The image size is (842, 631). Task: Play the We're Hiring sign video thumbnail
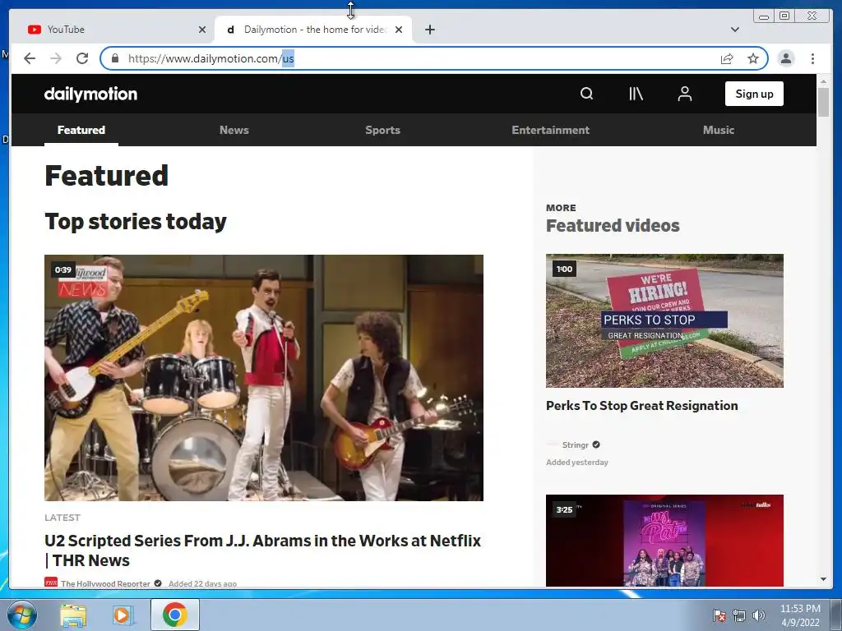click(x=664, y=321)
